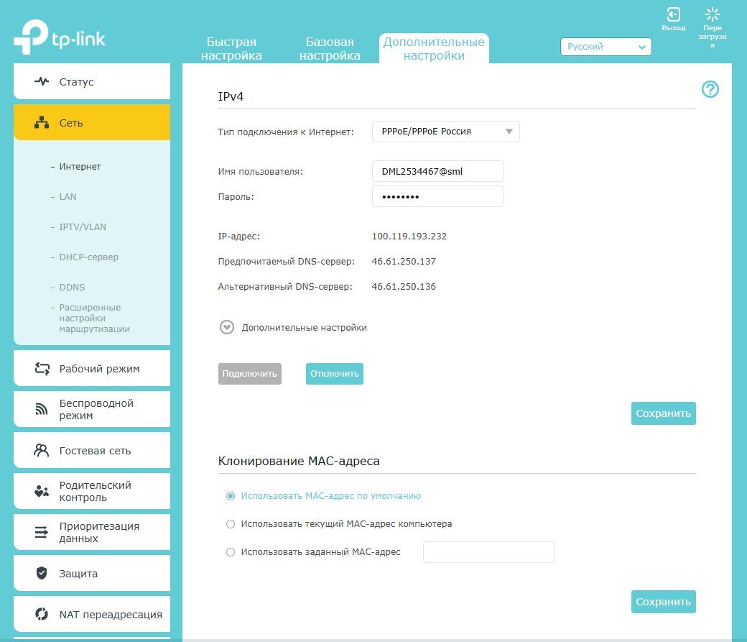The height and width of the screenshot is (642, 747).
Task: Click the tp-link logo
Action: pos(60,38)
